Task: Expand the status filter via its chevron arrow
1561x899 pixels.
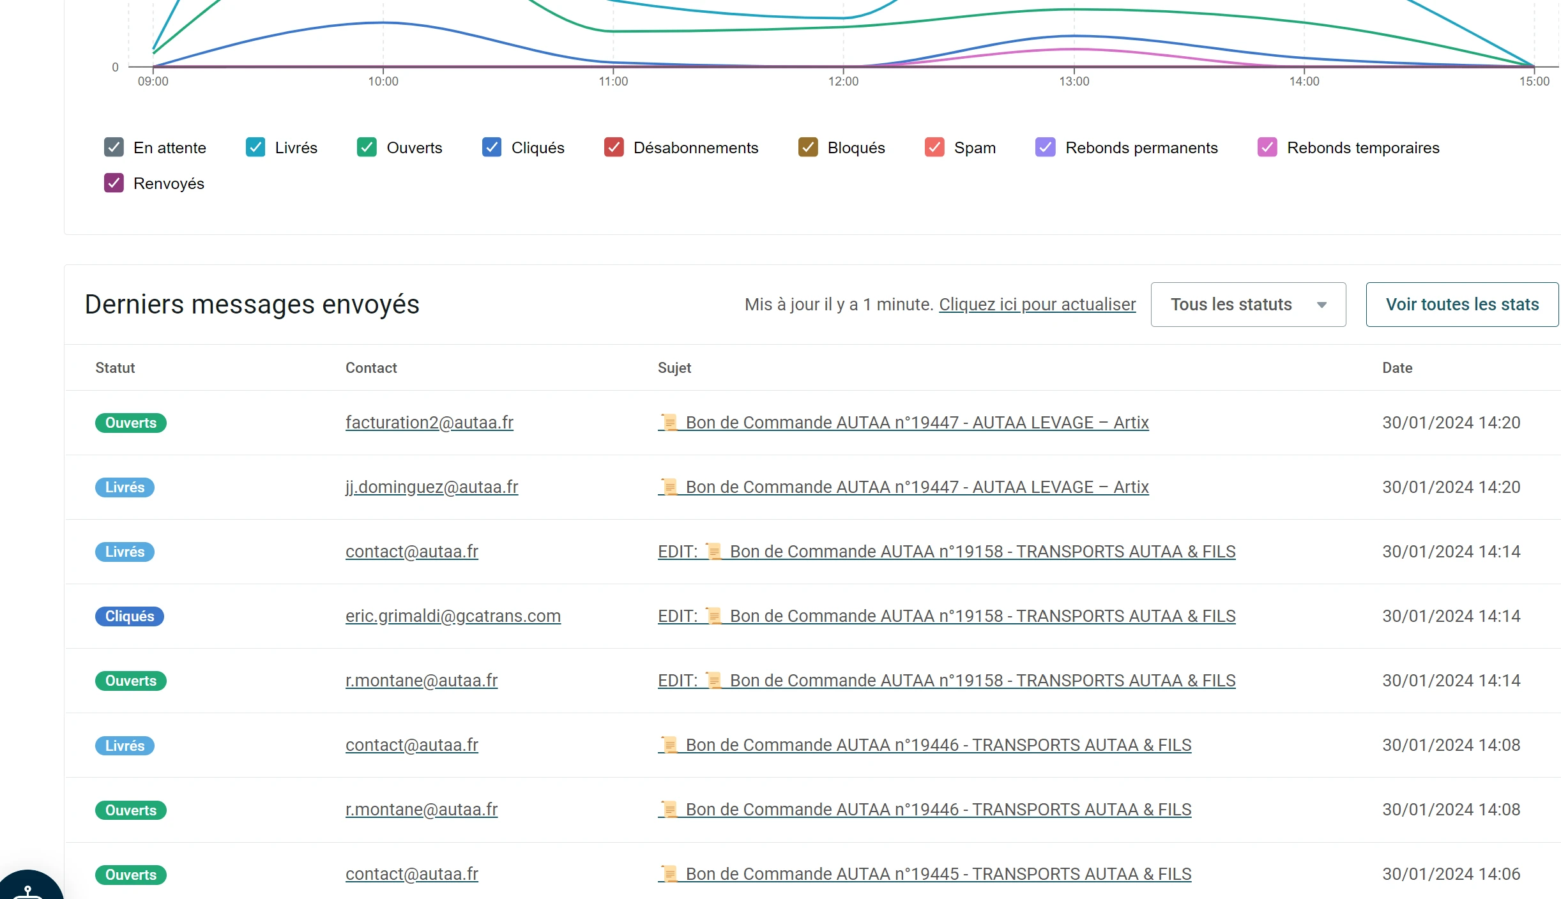Action: [1322, 305]
